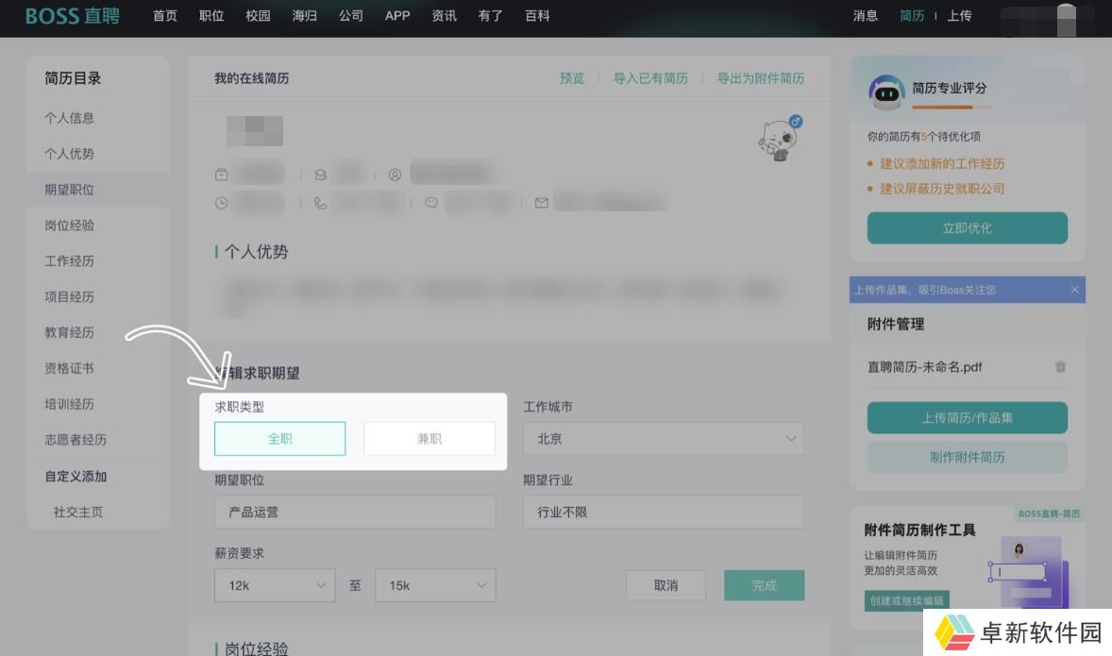Open 百科 in the top bar
Screen dimensions: 1112x656
[x=537, y=16]
